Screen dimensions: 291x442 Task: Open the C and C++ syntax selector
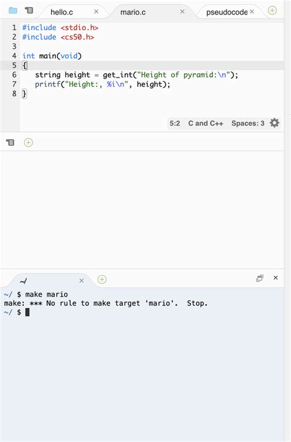click(x=206, y=123)
